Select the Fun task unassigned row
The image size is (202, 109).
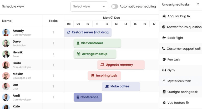pos(181,60)
